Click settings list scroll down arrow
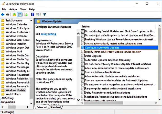 tap(160, 99)
